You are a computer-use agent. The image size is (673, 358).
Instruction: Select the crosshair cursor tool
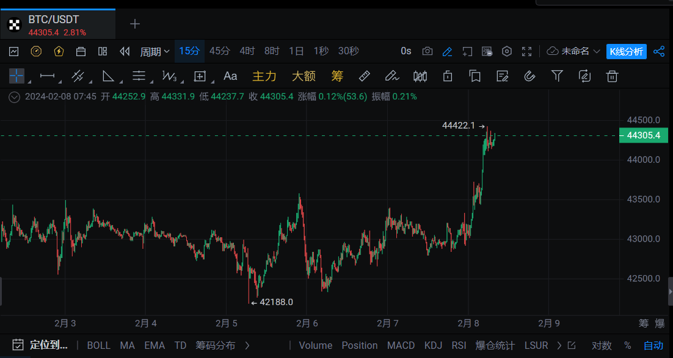16,76
